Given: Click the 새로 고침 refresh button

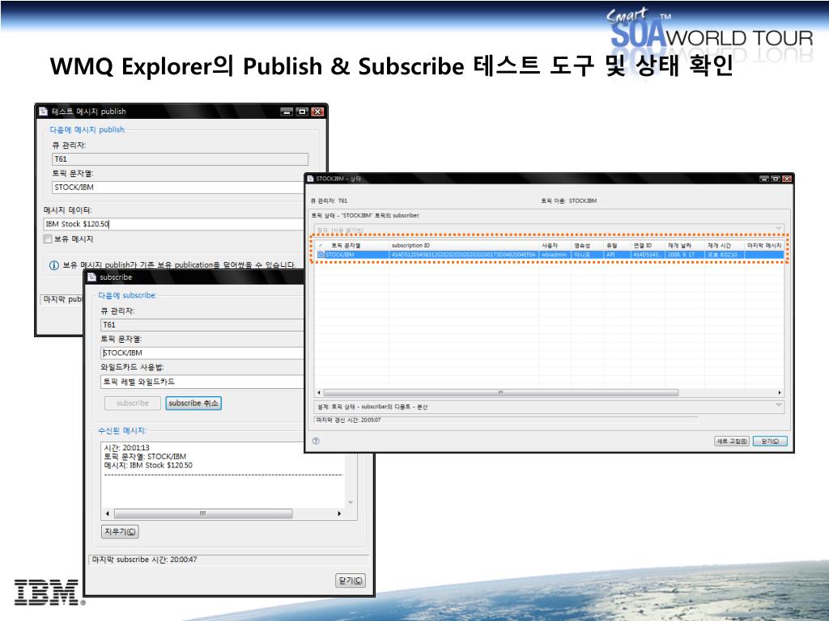Looking at the screenshot, I should [732, 441].
